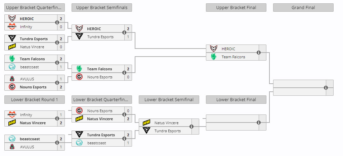Show details for beastcoast vs AVULUS match

click(57, 143)
